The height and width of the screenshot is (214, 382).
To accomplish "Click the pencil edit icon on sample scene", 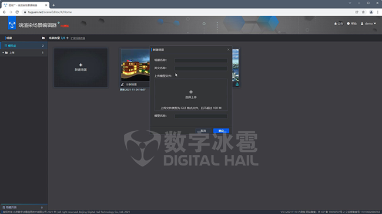I will [x=122, y=84].
